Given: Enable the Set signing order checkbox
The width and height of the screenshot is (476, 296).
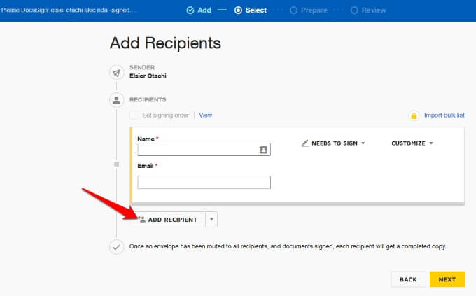Looking at the screenshot, I should pos(134,115).
